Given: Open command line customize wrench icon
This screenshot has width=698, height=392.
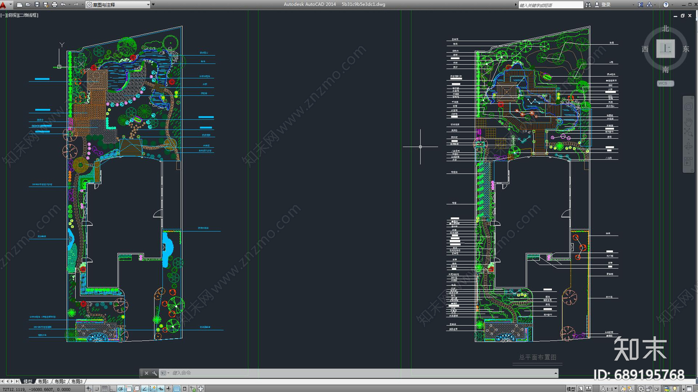Looking at the screenshot, I should click(x=154, y=373).
